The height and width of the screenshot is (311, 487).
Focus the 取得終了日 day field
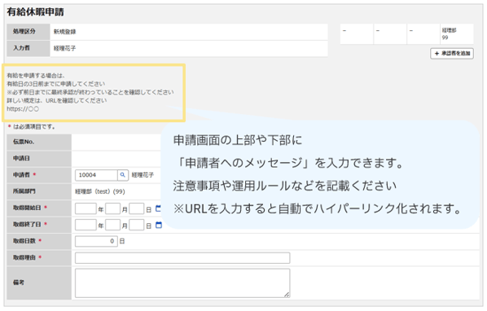tap(136, 225)
